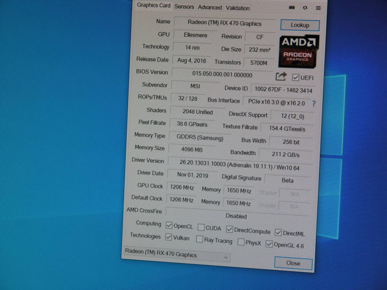Click the Memory Type GDDR5 (Samsung)
Screen dimensions: 387x290
200,138
